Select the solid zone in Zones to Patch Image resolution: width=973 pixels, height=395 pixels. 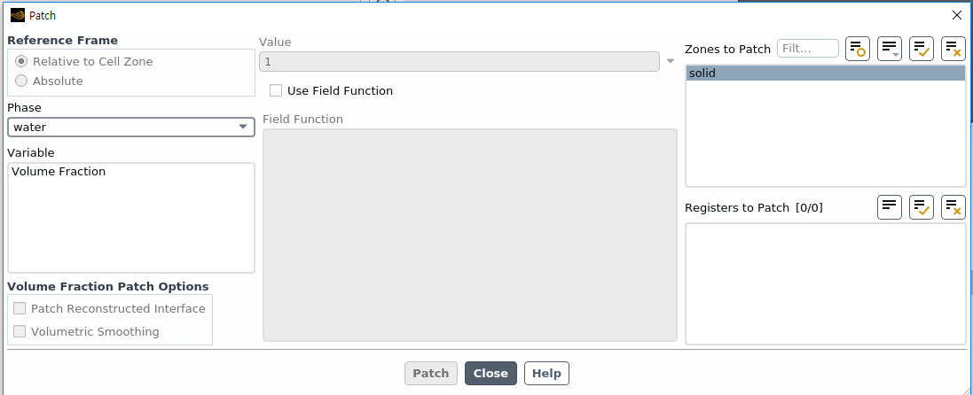(825, 74)
